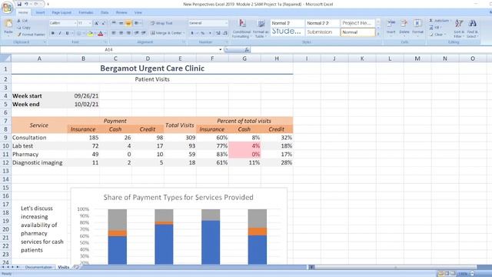Screen dimensions: 492x277
Task: Center cell text horizontally
Action: 121,33
